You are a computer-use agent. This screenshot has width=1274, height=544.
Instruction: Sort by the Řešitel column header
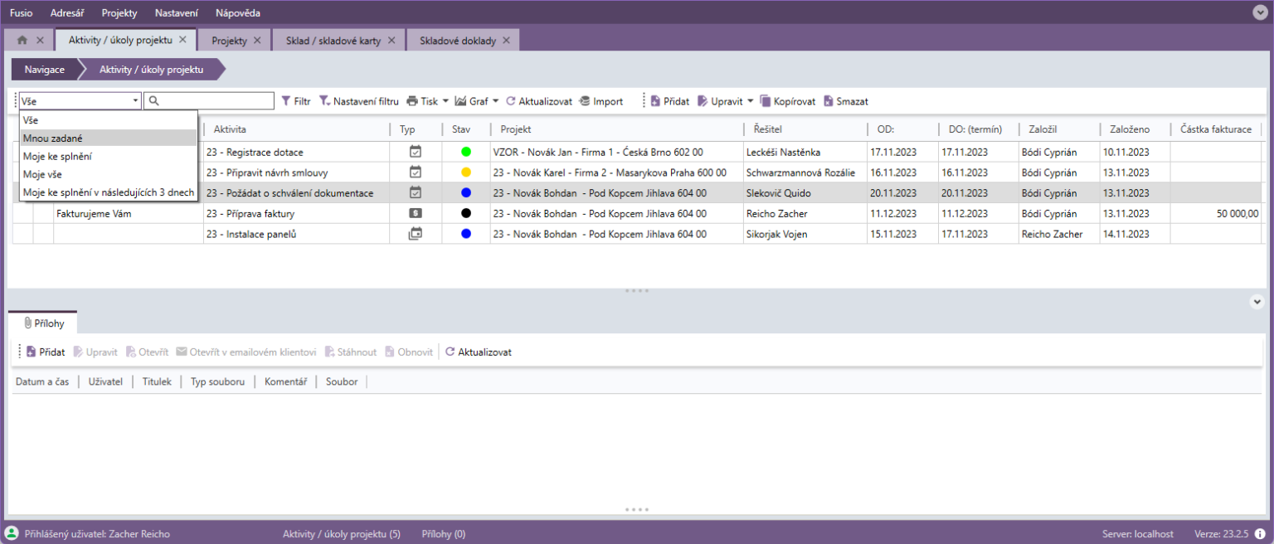tap(805, 129)
